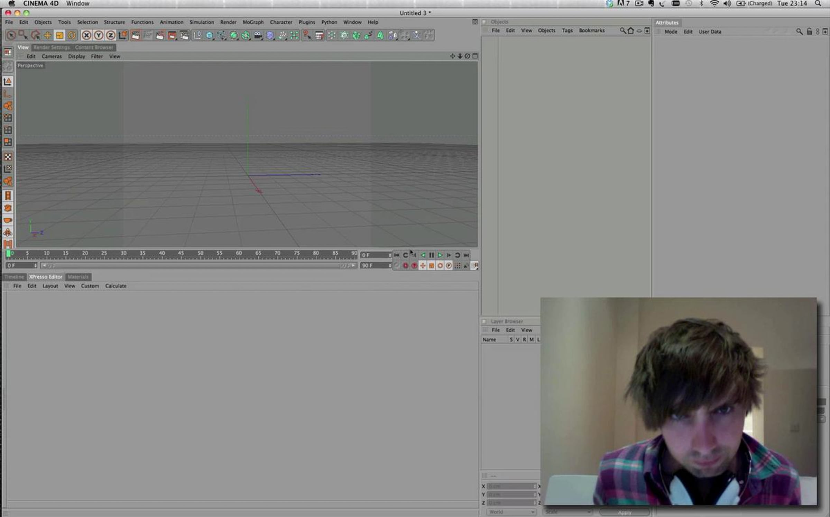Toggle Y axis lock
The height and width of the screenshot is (517, 830).
[99, 35]
